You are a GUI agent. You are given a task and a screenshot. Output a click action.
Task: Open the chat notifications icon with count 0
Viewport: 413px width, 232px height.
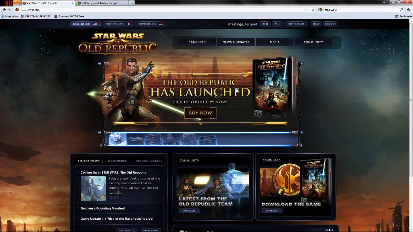click(277, 24)
